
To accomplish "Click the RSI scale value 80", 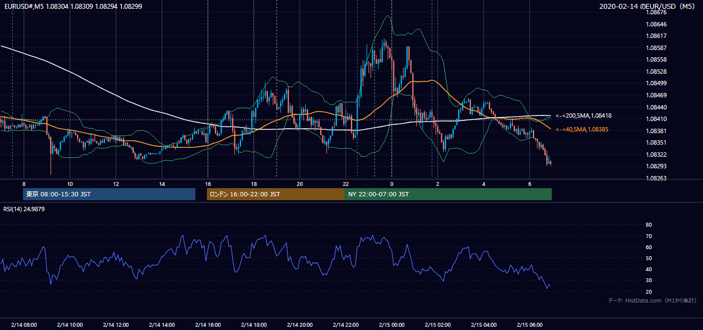I will (649, 225).
